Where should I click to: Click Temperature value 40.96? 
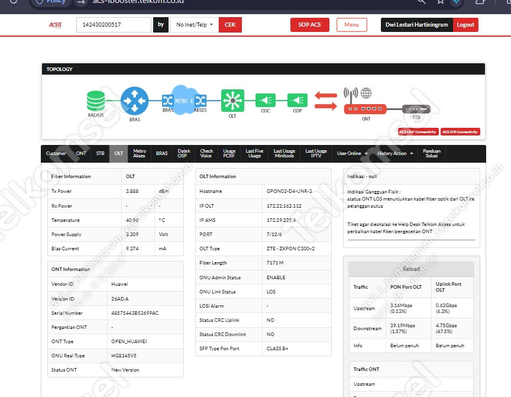coord(132,220)
